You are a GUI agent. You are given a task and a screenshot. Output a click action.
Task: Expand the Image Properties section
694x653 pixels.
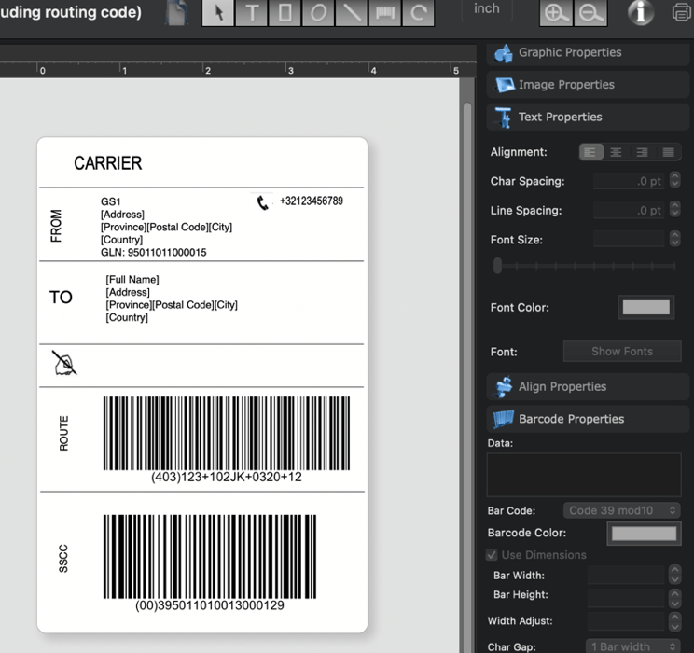point(588,85)
